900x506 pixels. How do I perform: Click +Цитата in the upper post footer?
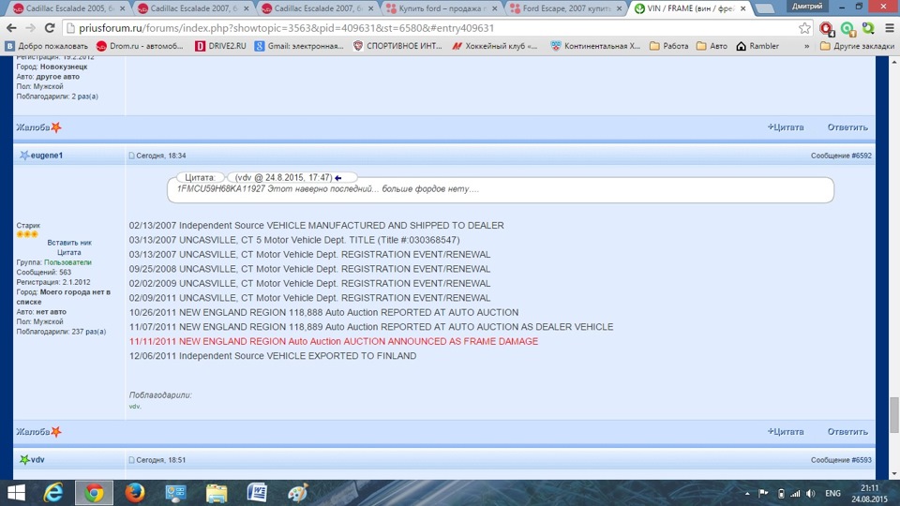point(786,127)
